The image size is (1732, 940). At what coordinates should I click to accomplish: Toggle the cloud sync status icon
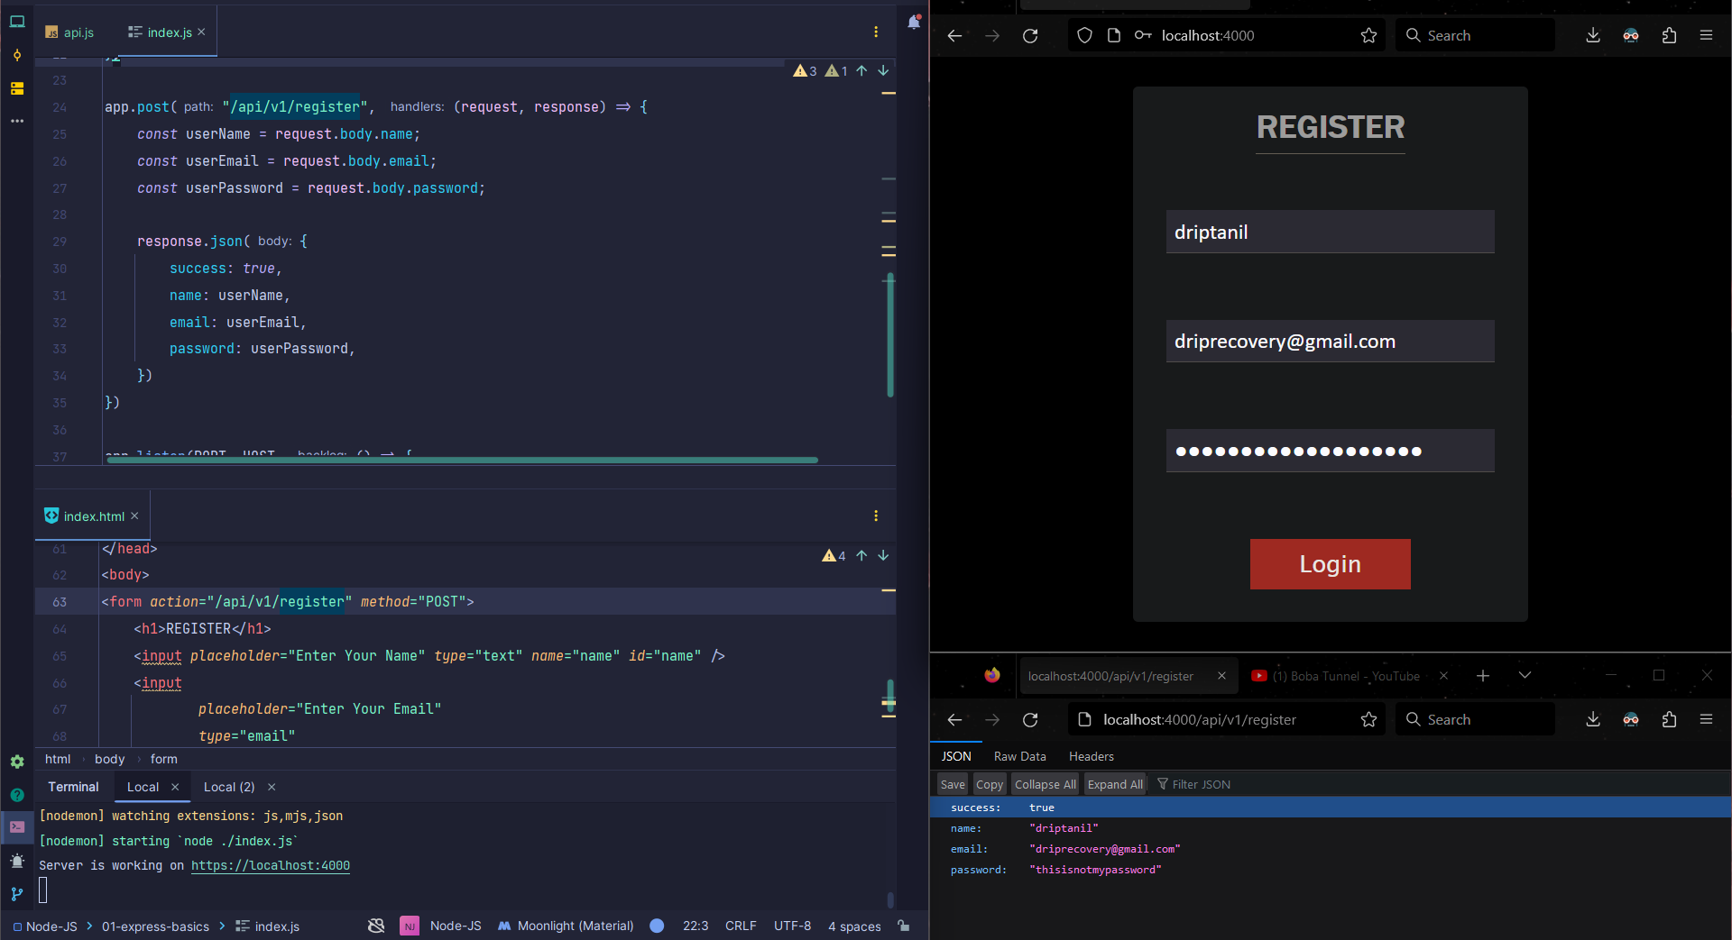[376, 926]
